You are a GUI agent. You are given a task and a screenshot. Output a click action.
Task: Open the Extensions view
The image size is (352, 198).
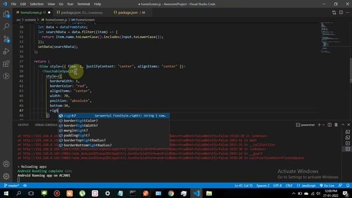click(6, 64)
